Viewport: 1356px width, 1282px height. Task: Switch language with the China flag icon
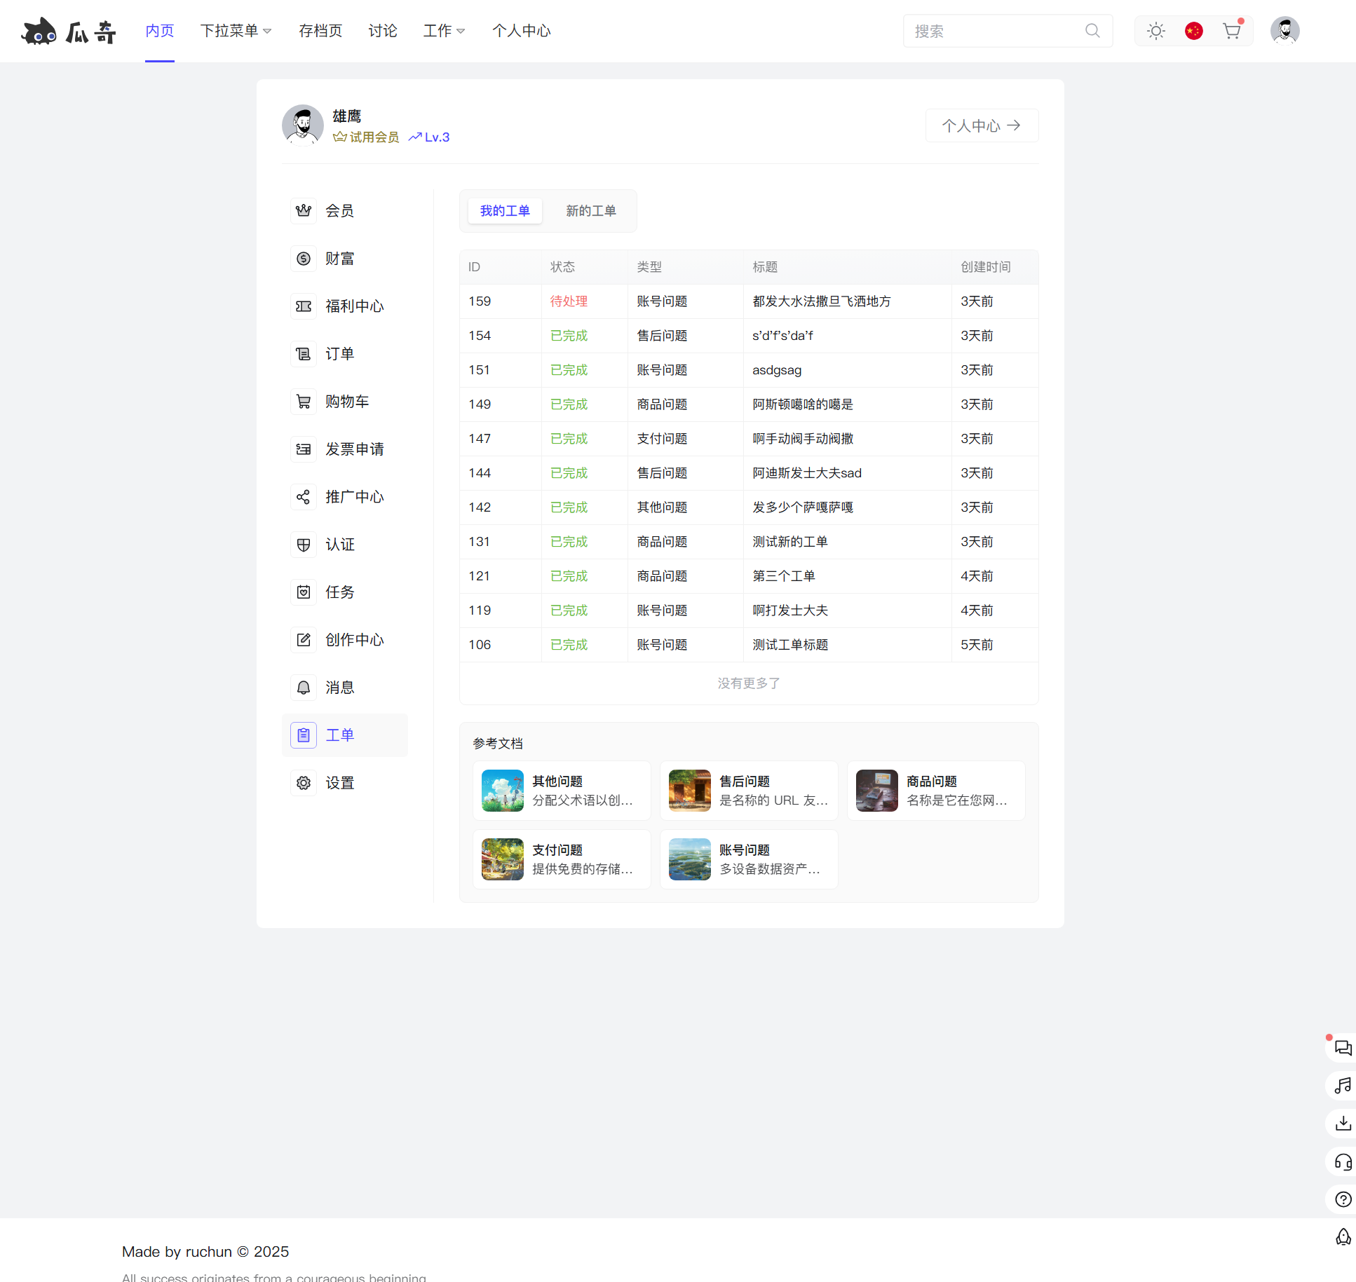click(x=1194, y=31)
